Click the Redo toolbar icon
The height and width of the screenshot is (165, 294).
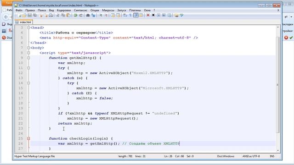(x=81, y=15)
